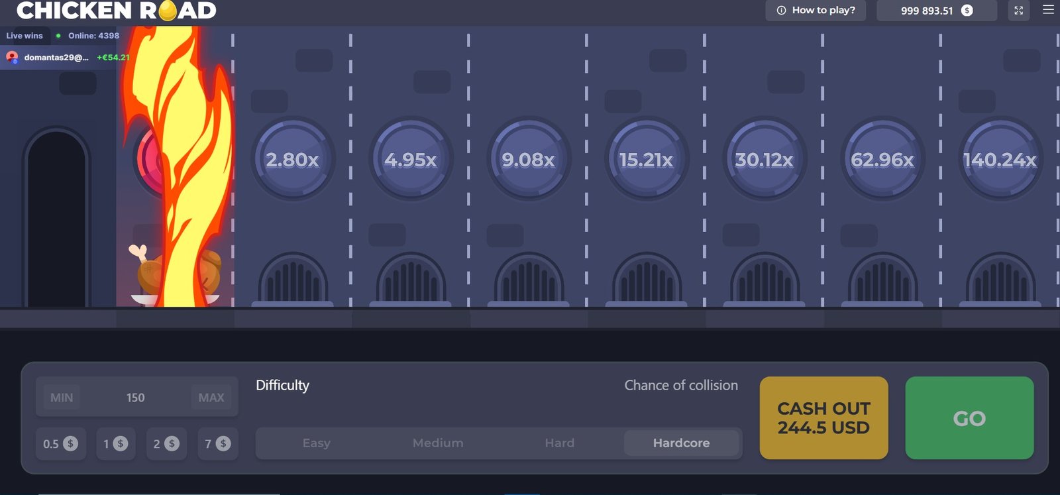Set bet to MIN
The height and width of the screenshot is (495, 1060).
tap(62, 398)
